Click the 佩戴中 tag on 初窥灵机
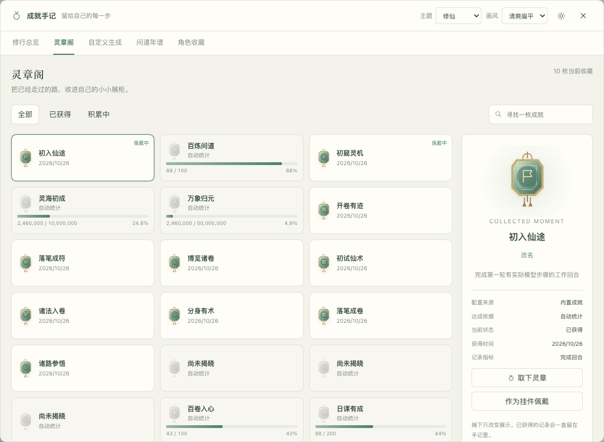Screen dimensions: 604x442 (x=439, y=143)
